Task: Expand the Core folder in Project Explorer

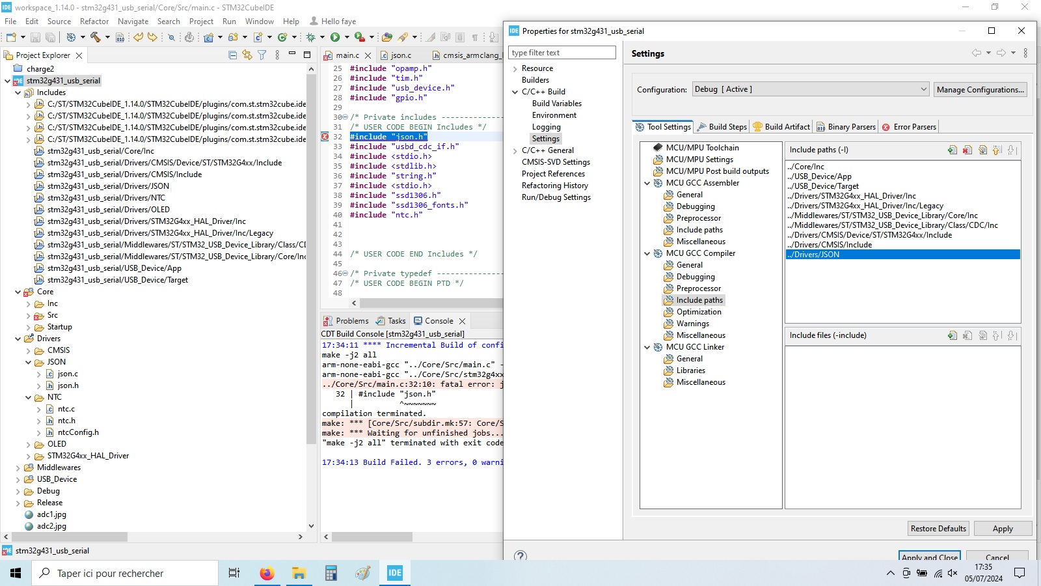Action: point(18,292)
